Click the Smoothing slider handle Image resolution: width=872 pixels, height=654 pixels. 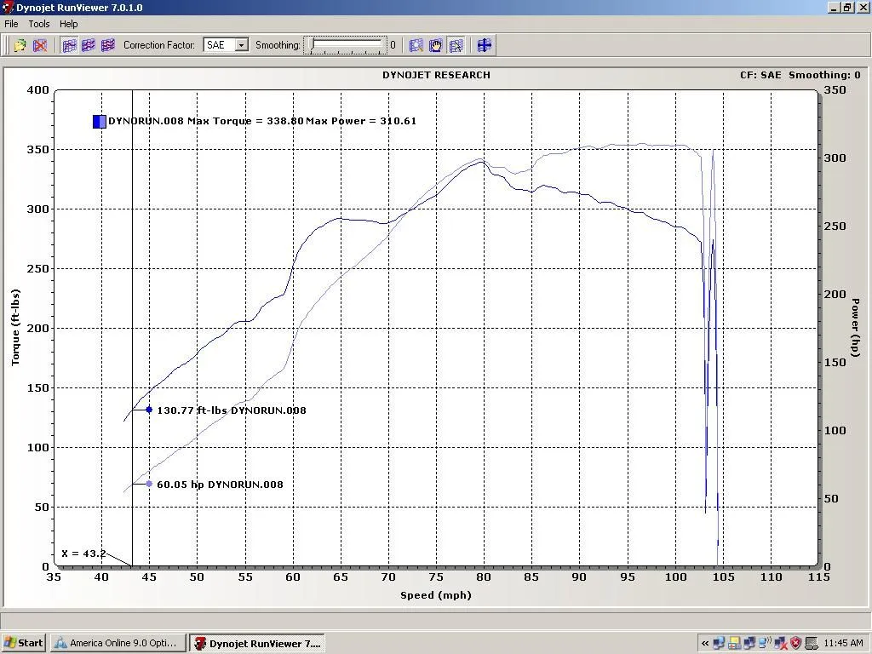pos(313,44)
